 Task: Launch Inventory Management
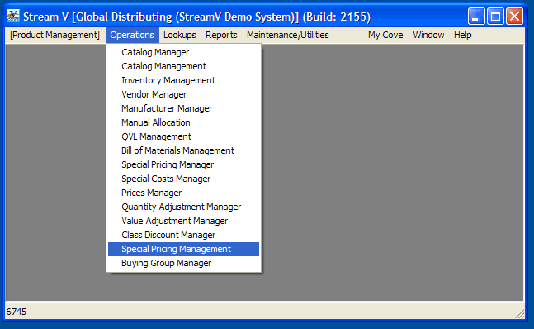point(183,80)
